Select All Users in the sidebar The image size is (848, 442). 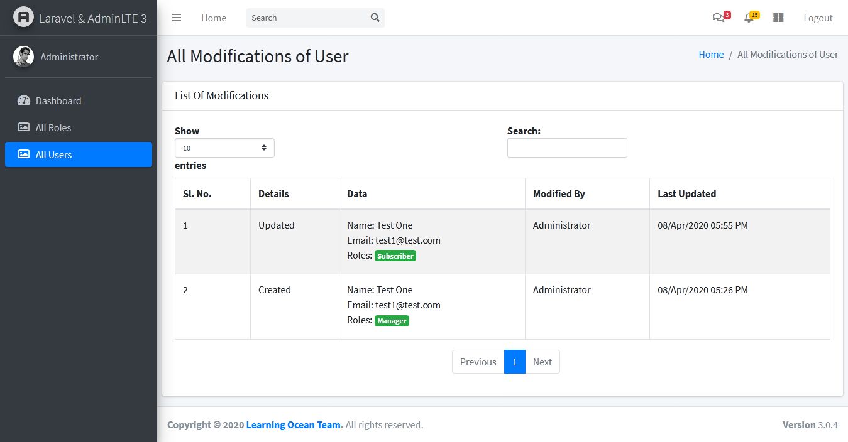click(79, 154)
